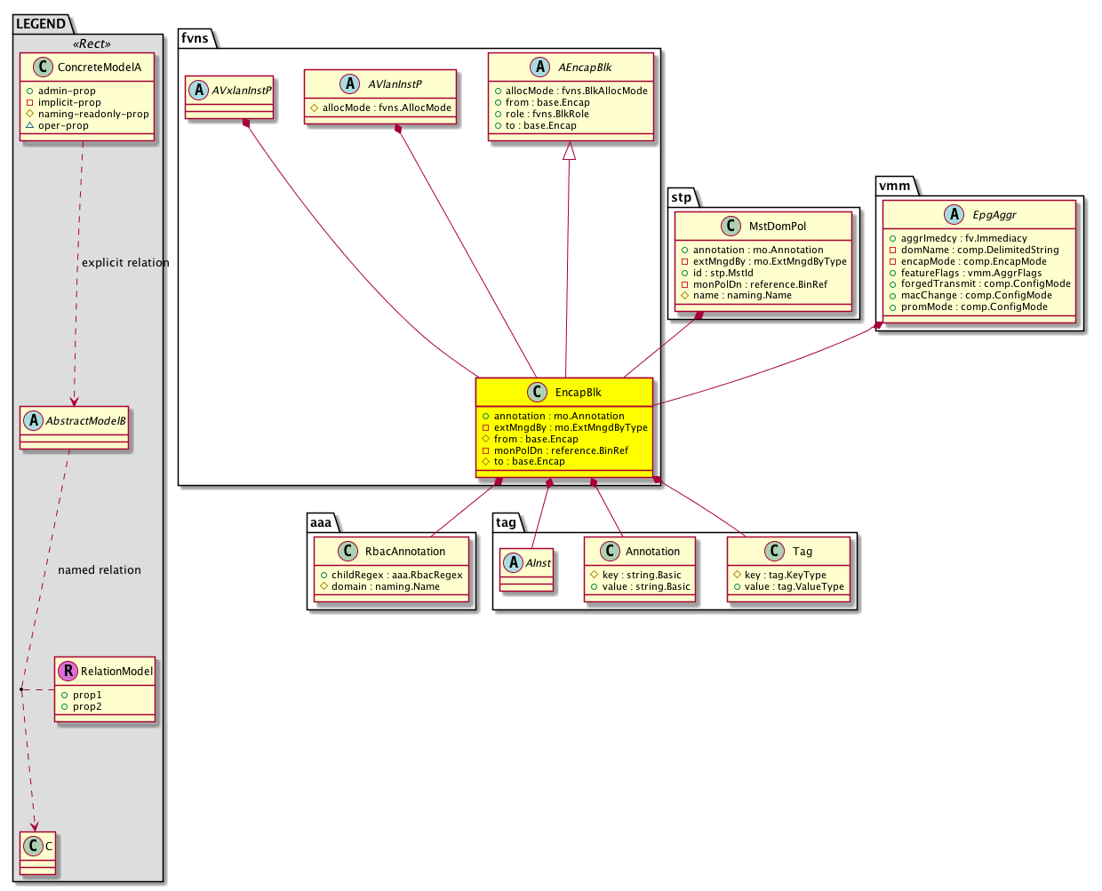Click the 'explicit relation' label
This screenshot has height=891, width=1102.
click(x=125, y=263)
